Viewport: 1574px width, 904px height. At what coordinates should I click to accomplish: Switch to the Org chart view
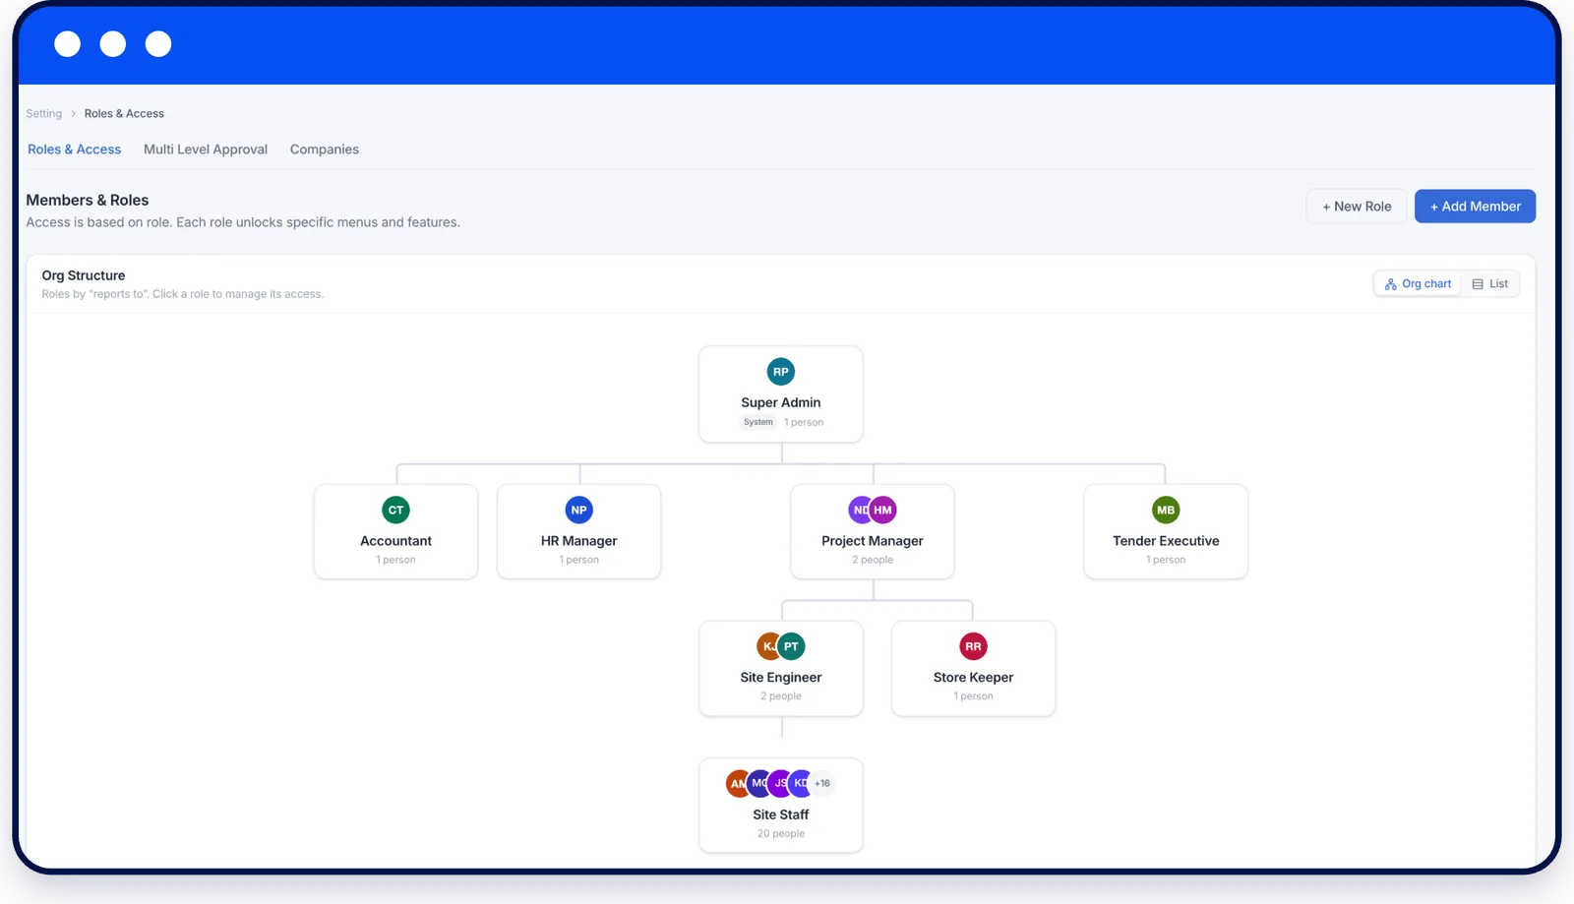pyautogui.click(x=1418, y=284)
